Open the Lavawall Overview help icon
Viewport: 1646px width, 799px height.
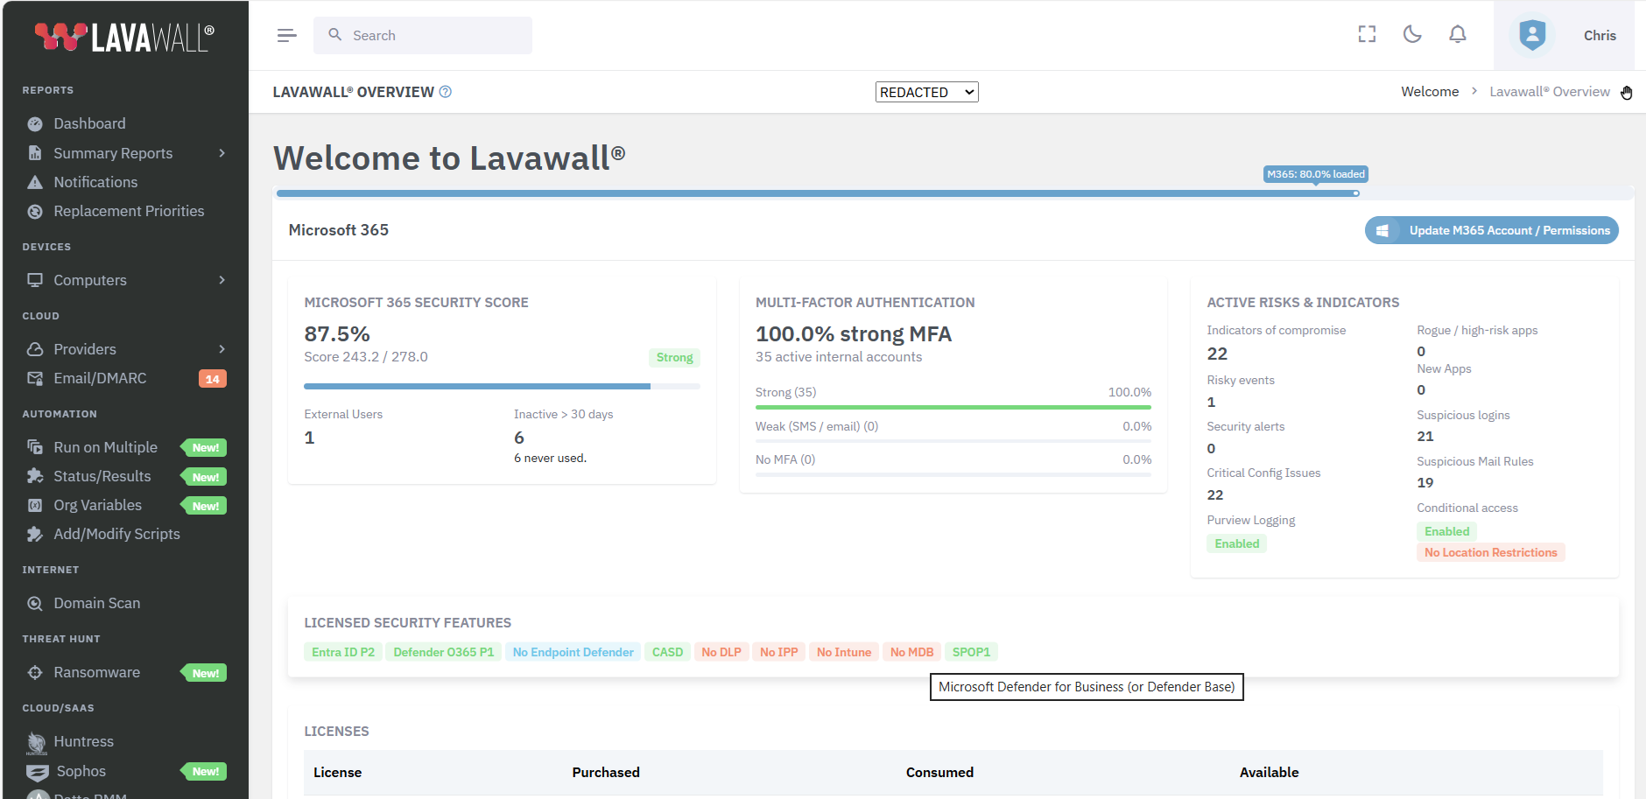(x=447, y=91)
